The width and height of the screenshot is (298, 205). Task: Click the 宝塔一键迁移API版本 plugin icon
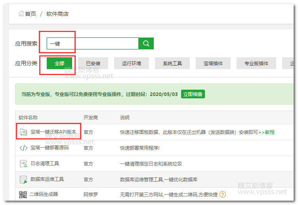tap(23, 132)
